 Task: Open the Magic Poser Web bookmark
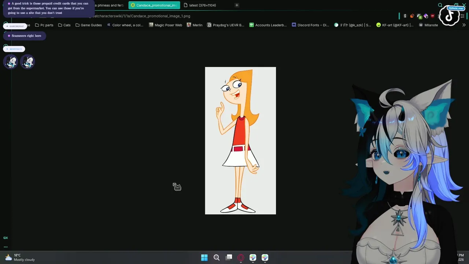[166, 25]
